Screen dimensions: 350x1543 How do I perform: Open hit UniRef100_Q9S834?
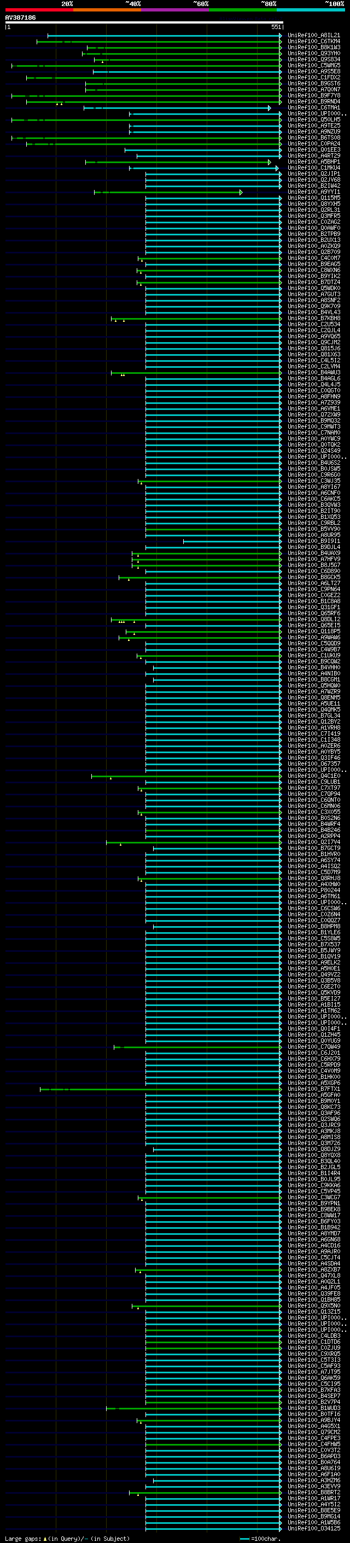point(313,59)
